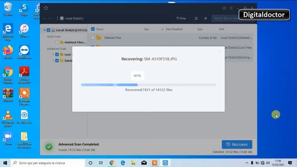297x167 pixels.
Task: Check the Deleted Files... tree checkbox
Action: pos(57,42)
